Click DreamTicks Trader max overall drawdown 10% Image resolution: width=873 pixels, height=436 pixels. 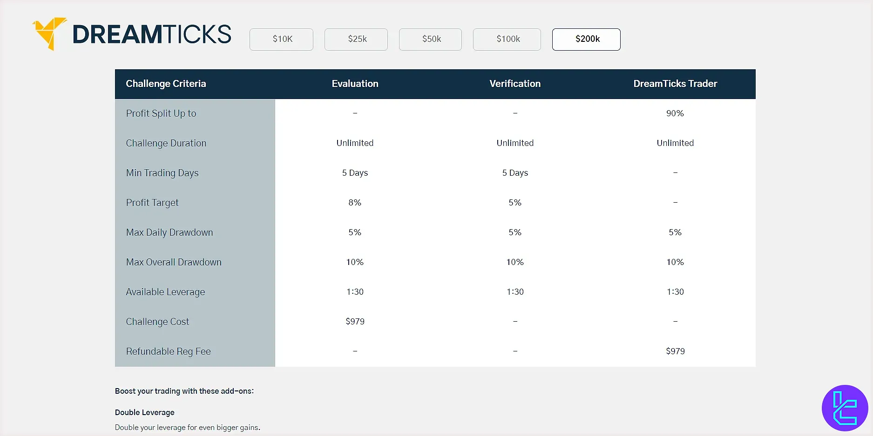coord(675,262)
